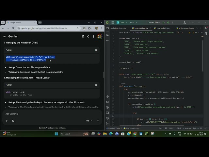
Task: Reload the Gemini page in Chrome
Action: (x=13, y=28)
